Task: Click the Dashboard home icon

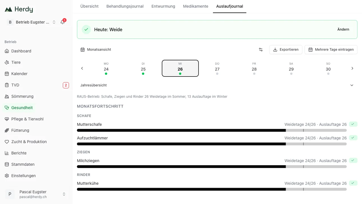Action: coord(7,51)
